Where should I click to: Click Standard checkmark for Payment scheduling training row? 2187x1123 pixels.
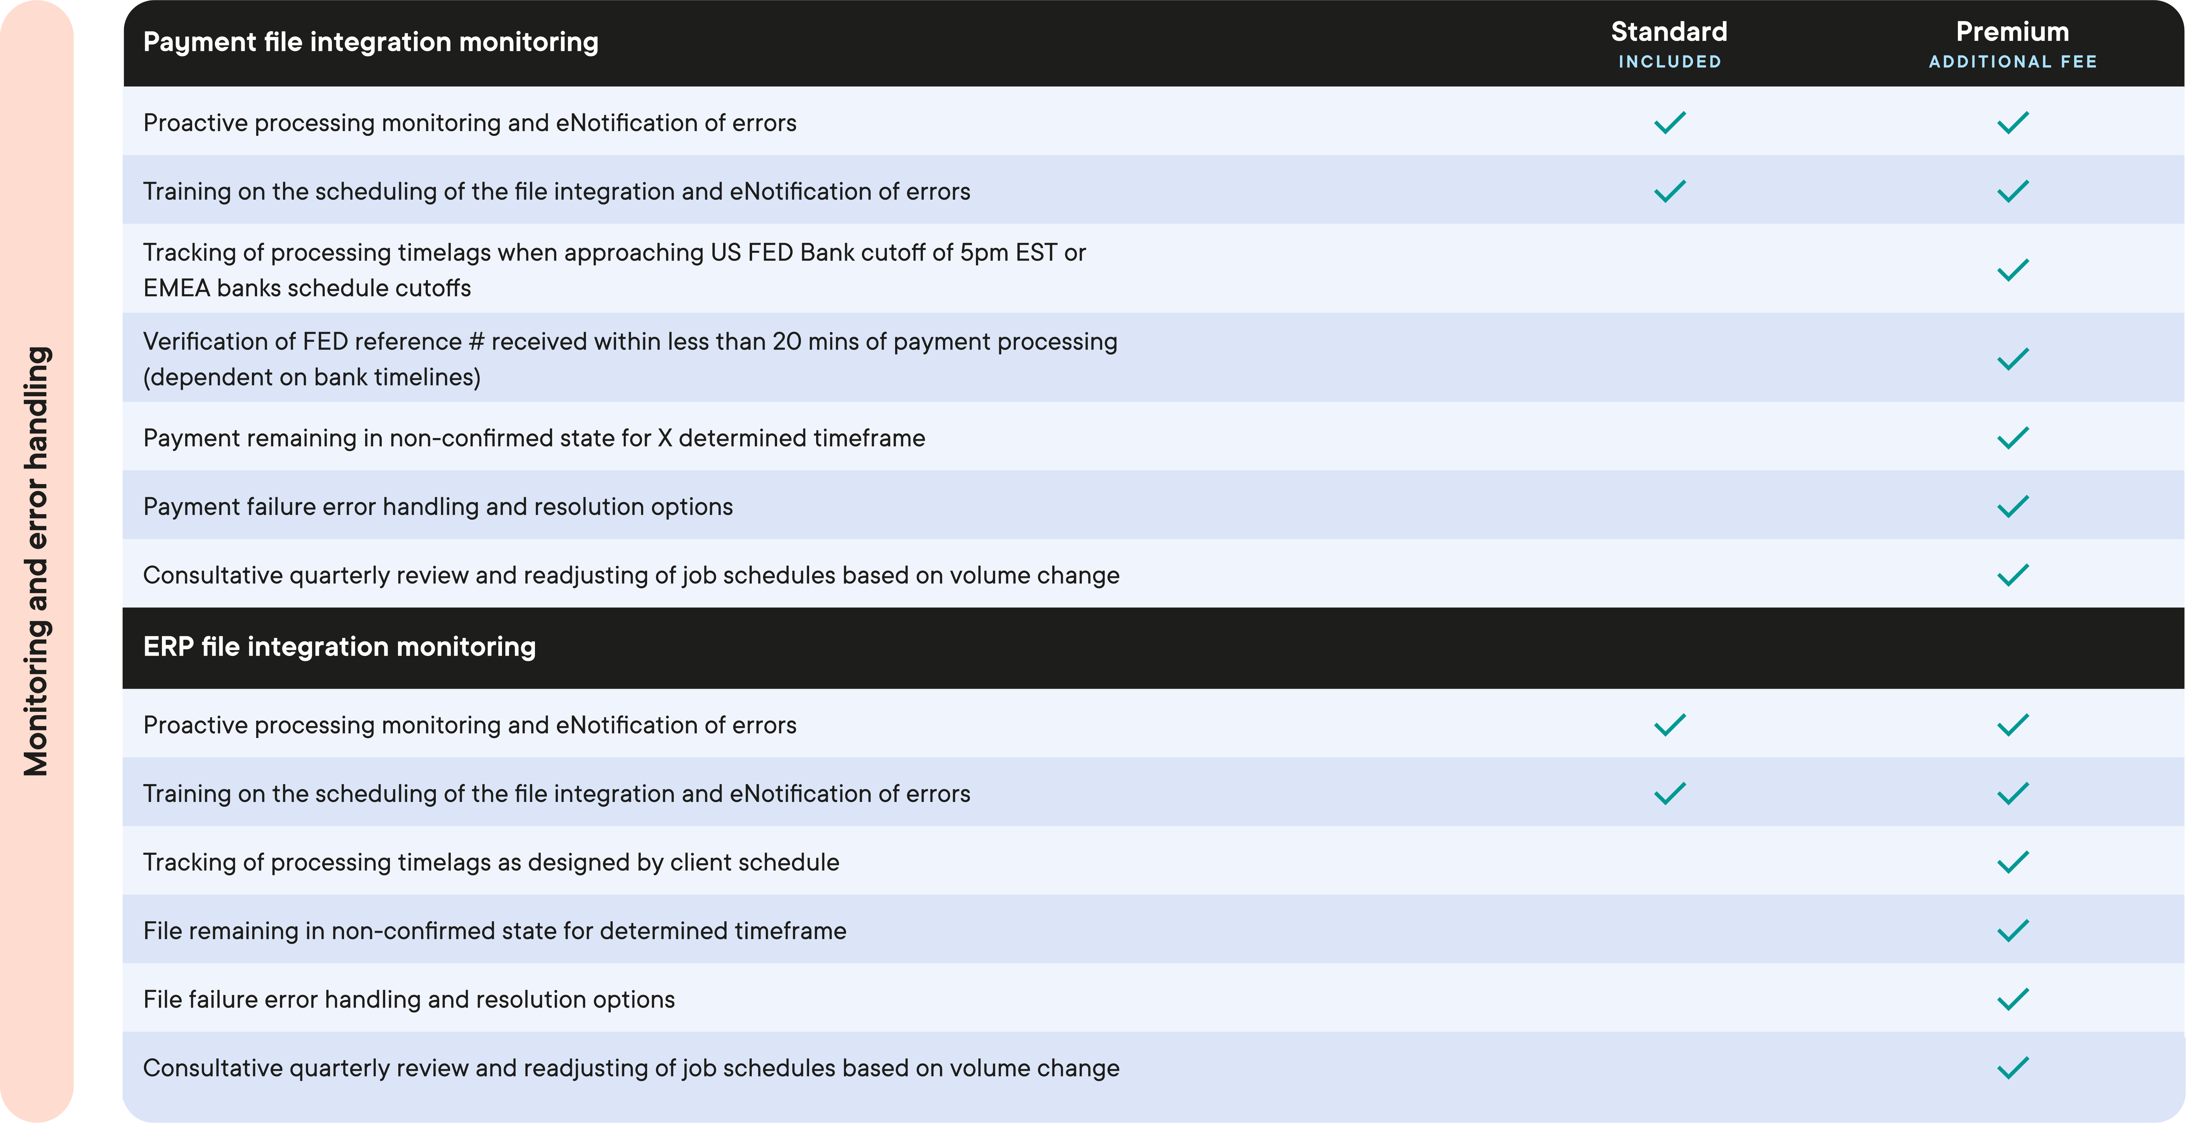click(1669, 191)
